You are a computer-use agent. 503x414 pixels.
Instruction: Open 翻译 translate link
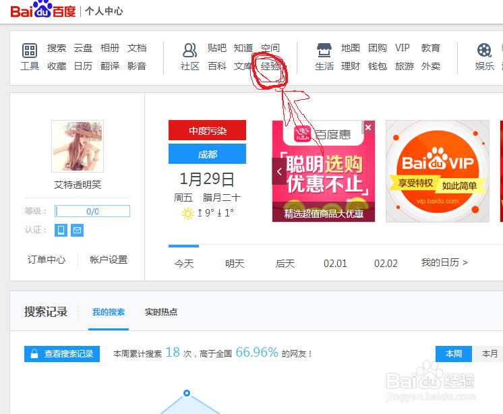pyautogui.click(x=110, y=66)
